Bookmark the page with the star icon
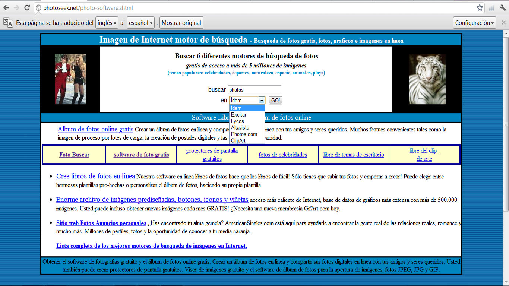 click(480, 8)
